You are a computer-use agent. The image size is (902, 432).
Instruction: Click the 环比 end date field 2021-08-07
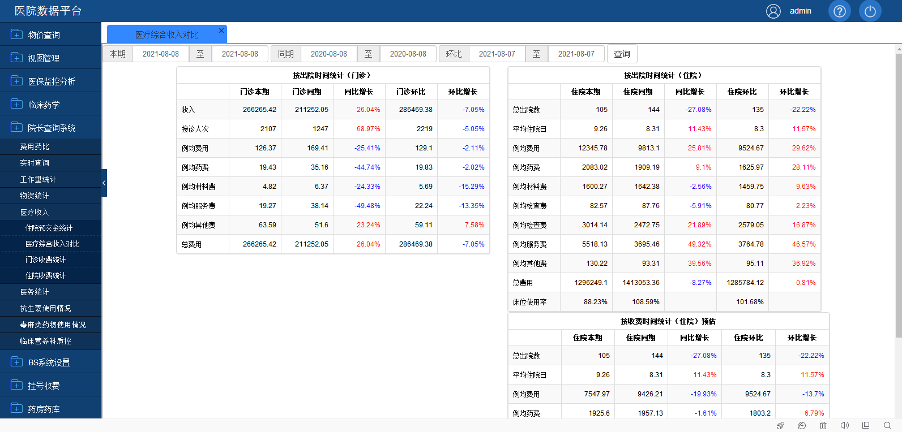pos(576,54)
